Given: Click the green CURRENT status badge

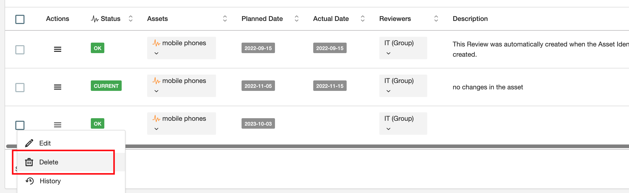Looking at the screenshot, I should 106,86.
